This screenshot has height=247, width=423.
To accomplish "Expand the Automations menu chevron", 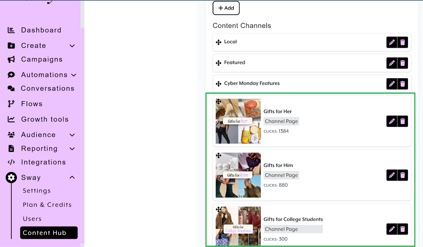I will pyautogui.click(x=74, y=75).
